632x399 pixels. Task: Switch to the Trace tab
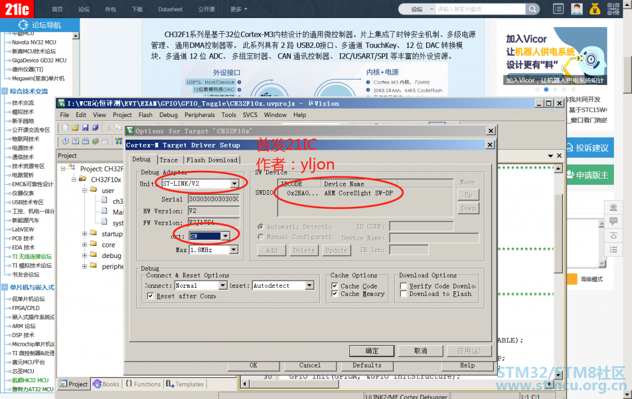pyautogui.click(x=169, y=160)
